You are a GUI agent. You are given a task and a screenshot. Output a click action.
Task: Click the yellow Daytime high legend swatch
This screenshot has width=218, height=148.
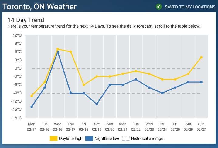coord(53,138)
